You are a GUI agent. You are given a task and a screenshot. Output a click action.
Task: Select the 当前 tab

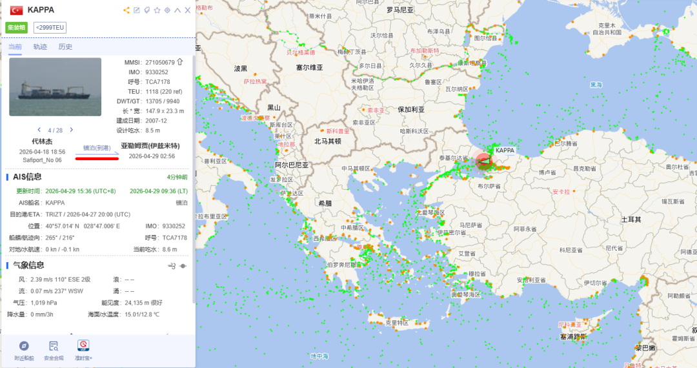[x=15, y=46]
